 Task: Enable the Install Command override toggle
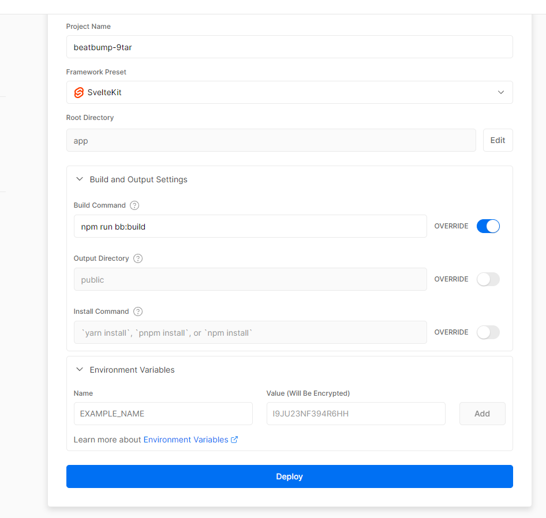point(488,332)
